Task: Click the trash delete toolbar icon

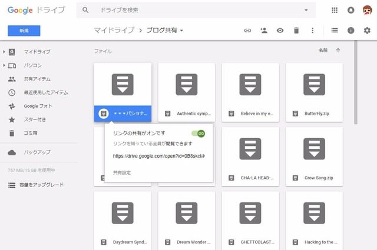Action: pos(296,31)
